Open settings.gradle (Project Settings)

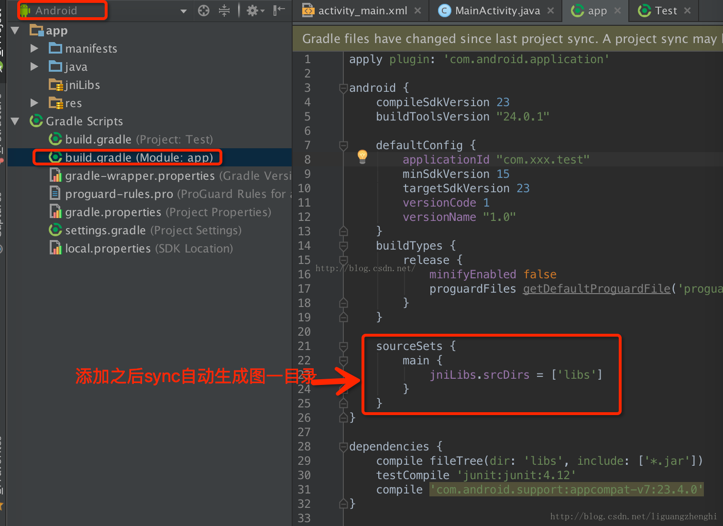(x=145, y=230)
